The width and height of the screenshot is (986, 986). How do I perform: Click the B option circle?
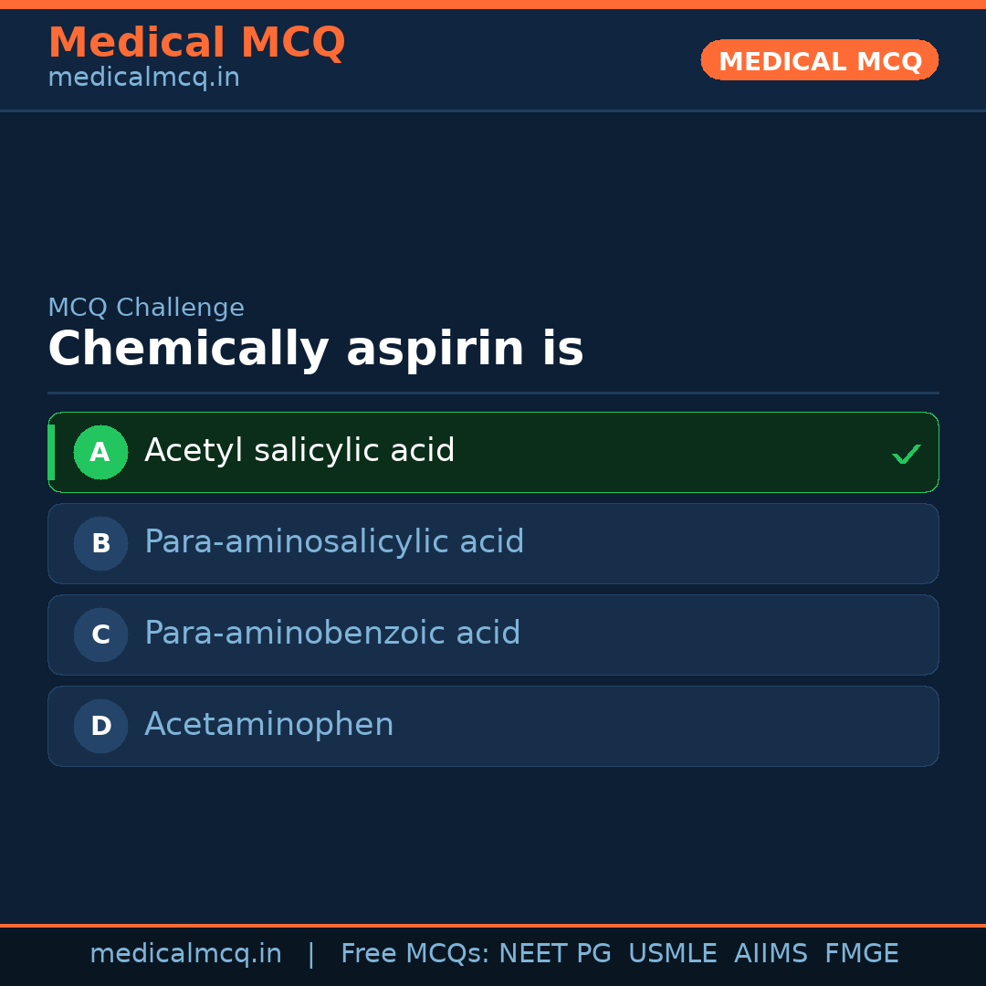100,543
